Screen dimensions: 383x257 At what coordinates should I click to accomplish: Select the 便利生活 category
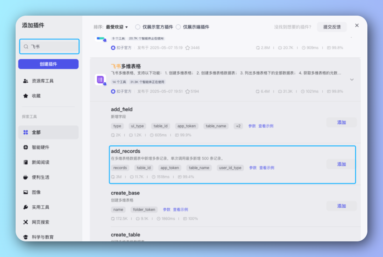(x=48, y=177)
